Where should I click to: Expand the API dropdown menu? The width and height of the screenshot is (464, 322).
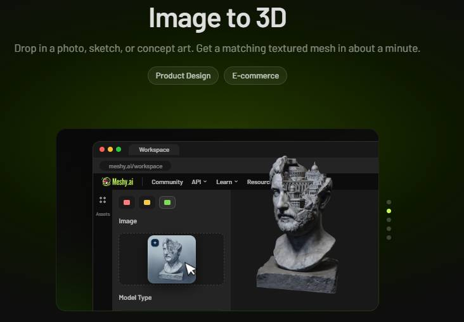click(199, 182)
